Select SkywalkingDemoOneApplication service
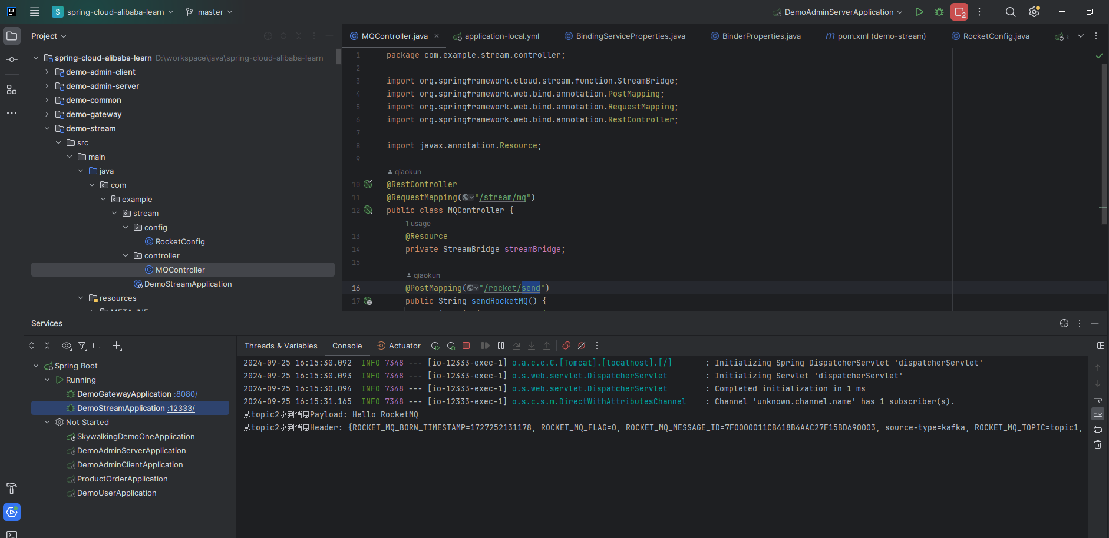 point(136,436)
